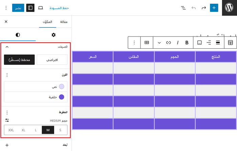
Task: Choose font size S
Action: tap(60, 130)
